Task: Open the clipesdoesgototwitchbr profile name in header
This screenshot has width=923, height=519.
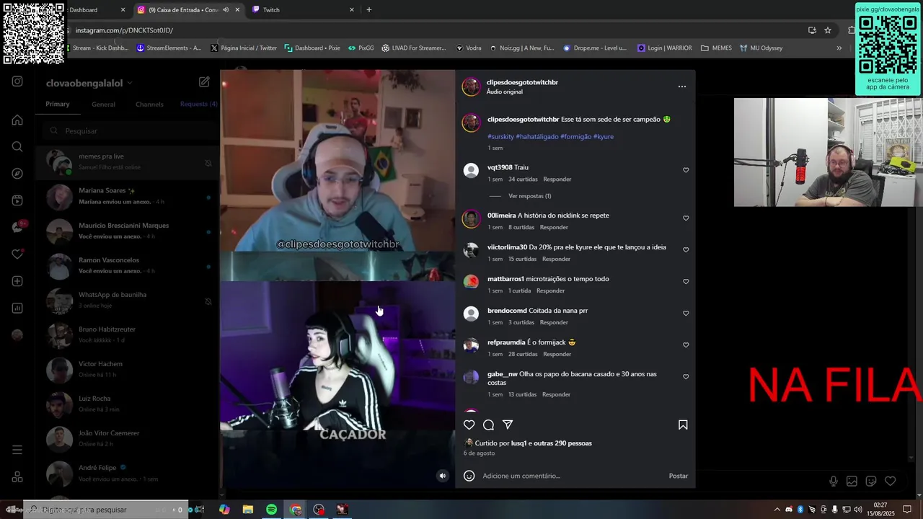Action: [x=522, y=82]
